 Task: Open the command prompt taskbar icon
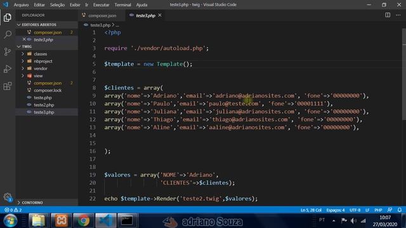pyautogui.click(x=127, y=221)
